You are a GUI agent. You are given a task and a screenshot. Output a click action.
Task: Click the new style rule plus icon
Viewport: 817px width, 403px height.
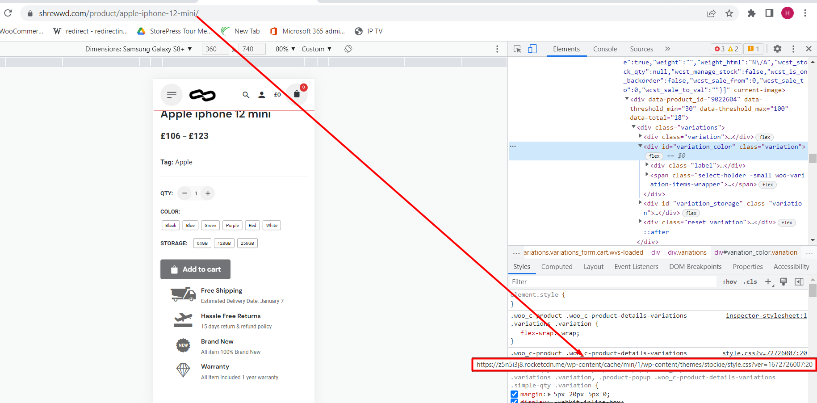click(768, 281)
